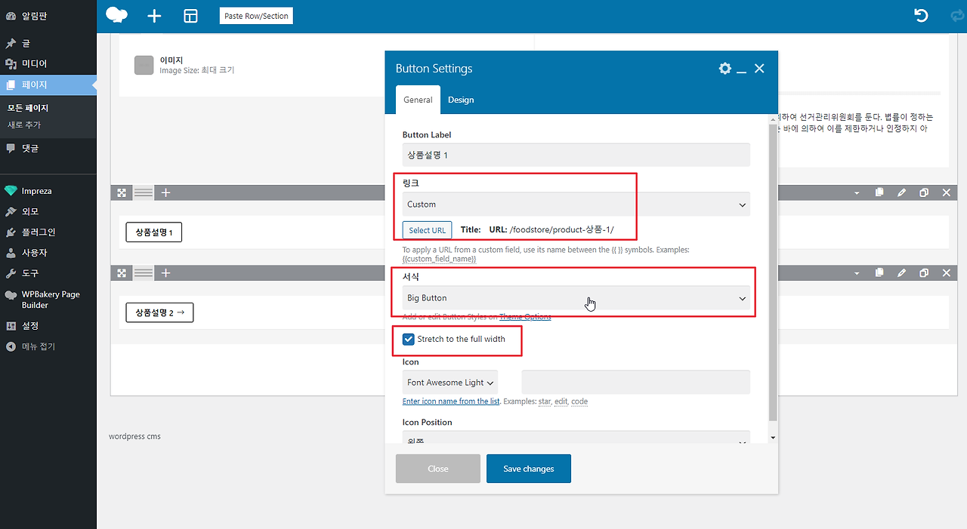Screen dimensions: 967x529
Task: Expand 상품설명 1 row options arrow
Action: pos(857,193)
